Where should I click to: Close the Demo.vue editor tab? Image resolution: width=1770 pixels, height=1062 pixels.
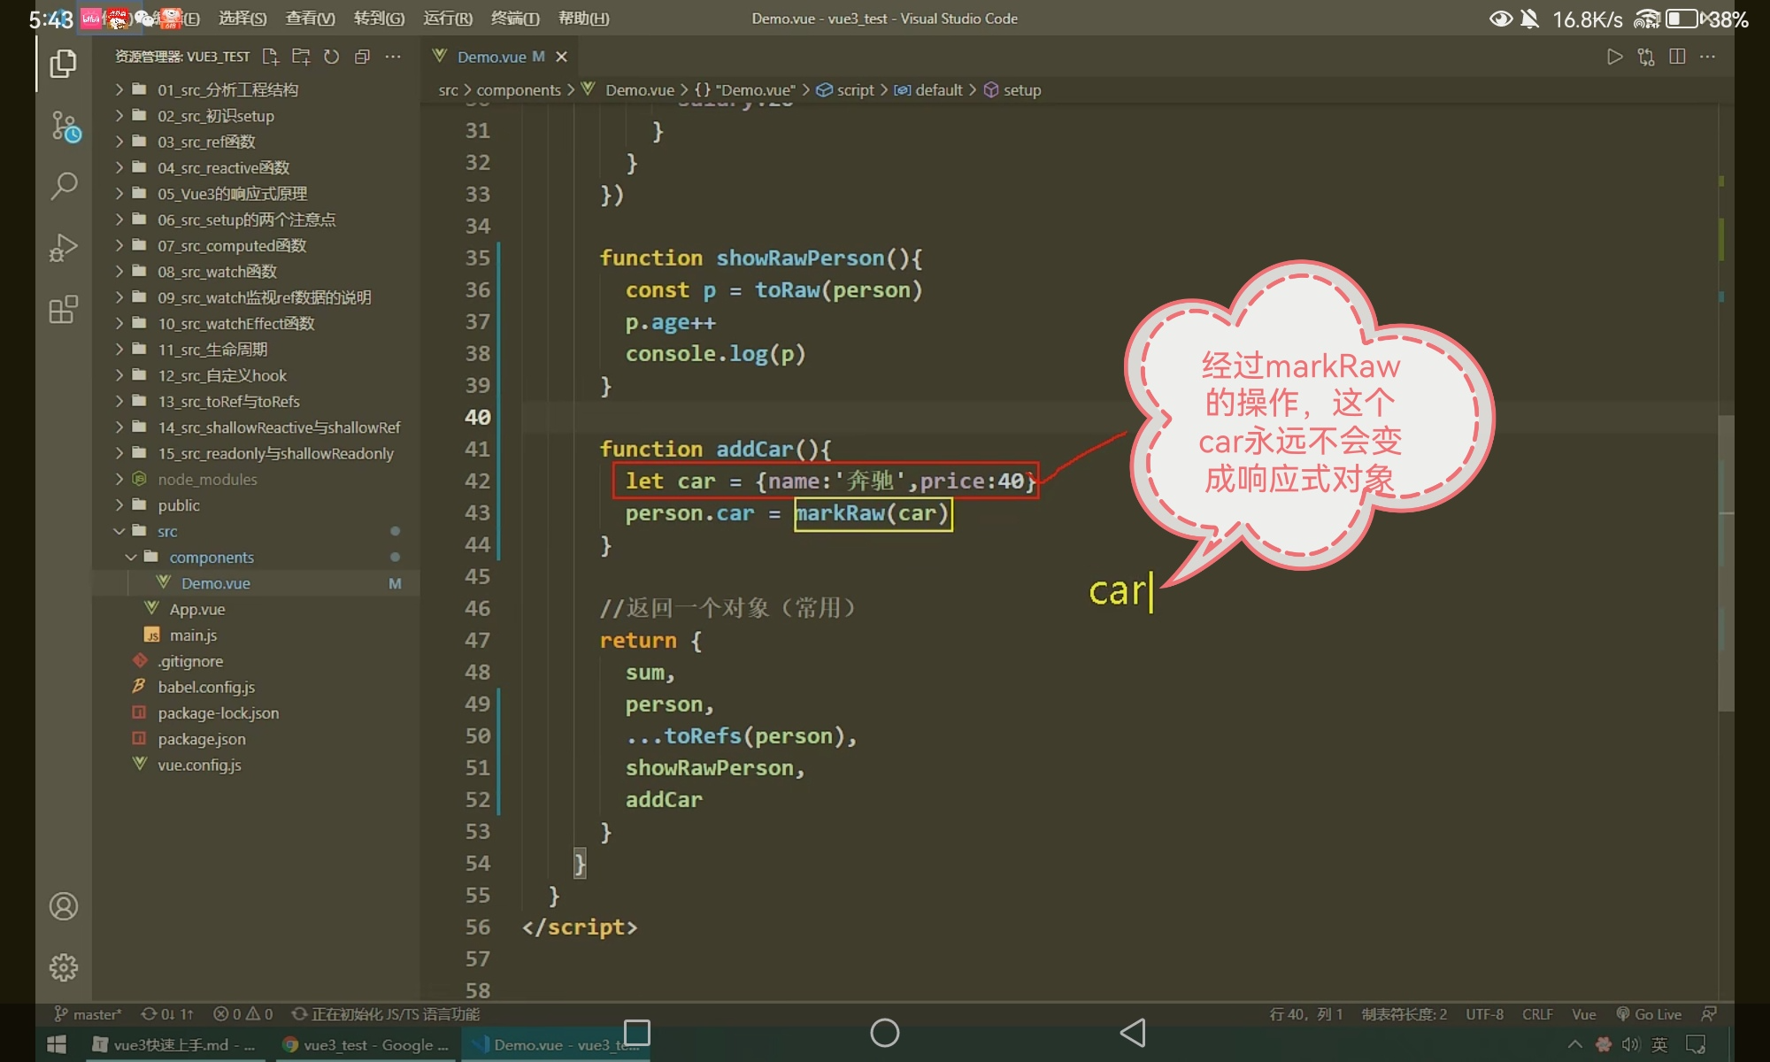pyautogui.click(x=561, y=57)
